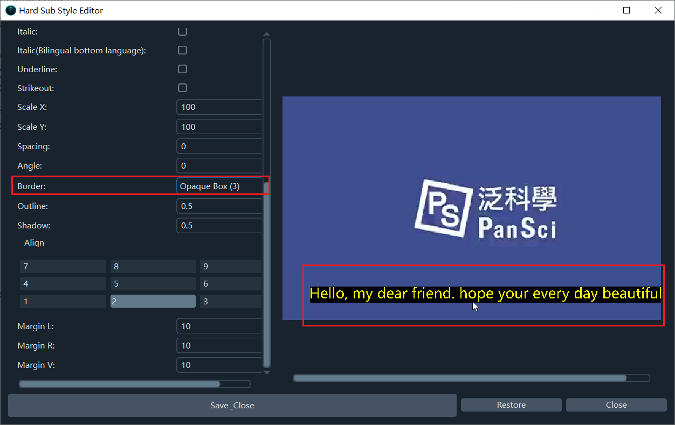Click the Margin L input field
The height and width of the screenshot is (425, 675).
point(219,326)
